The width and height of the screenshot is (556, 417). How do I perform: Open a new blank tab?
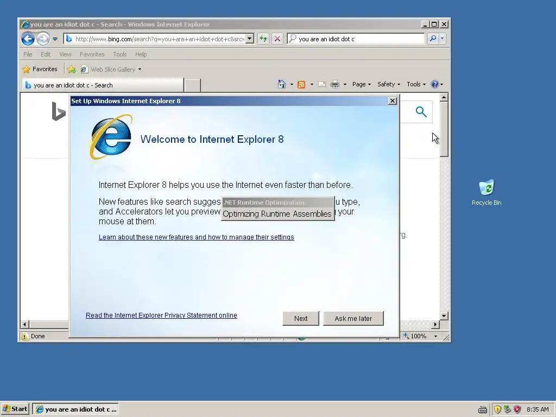[193, 85]
